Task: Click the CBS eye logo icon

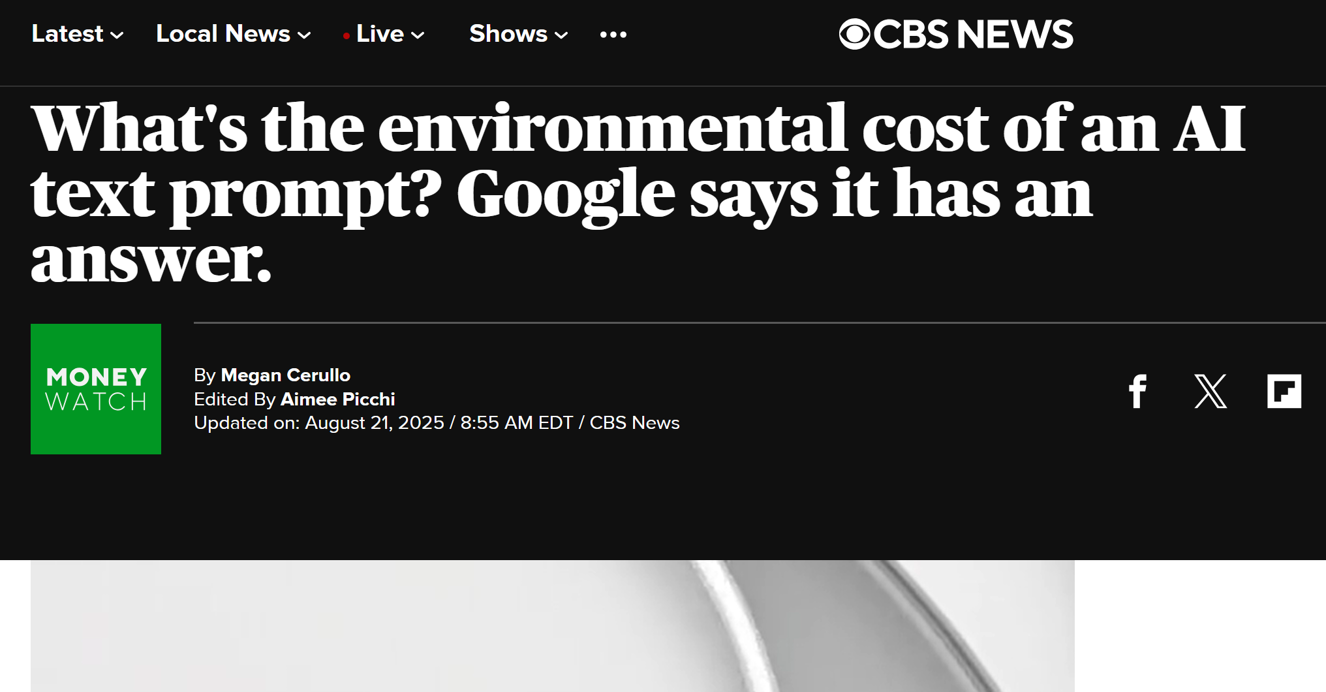Action: pyautogui.click(x=854, y=34)
